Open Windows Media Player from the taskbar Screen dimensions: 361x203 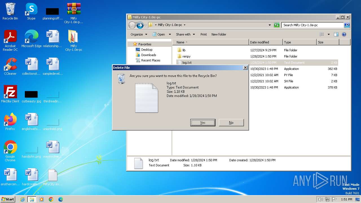click(x=41, y=199)
